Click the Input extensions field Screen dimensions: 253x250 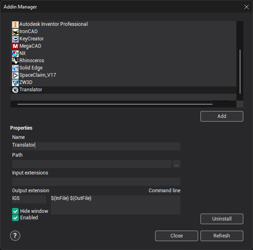96,182
